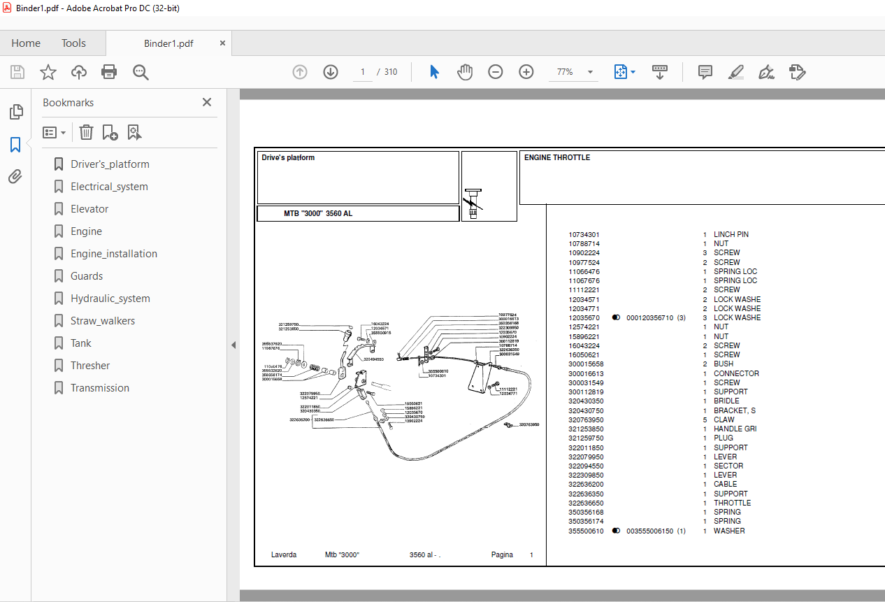Switch to the Tools tab
The height and width of the screenshot is (602, 885).
[x=73, y=43]
